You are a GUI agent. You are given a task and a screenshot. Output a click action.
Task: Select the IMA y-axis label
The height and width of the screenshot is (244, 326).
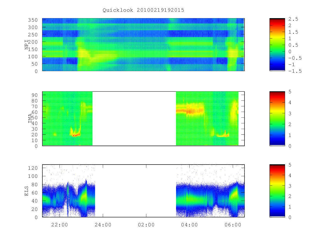[x=30, y=118]
